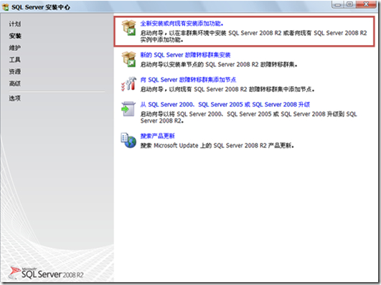The image size is (381, 285).
Task: Click description text 搜索 Microsoft Update 上的 SQL Server
Action: point(217,146)
